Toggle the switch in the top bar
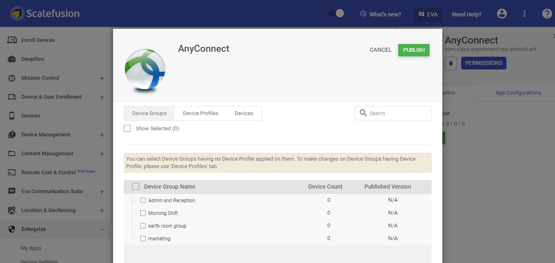 tap(336, 14)
